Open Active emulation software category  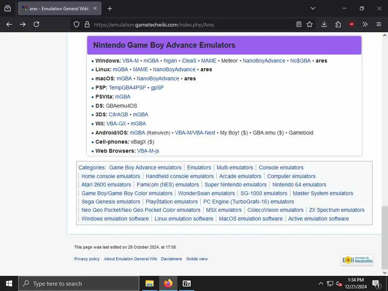pos(318,219)
